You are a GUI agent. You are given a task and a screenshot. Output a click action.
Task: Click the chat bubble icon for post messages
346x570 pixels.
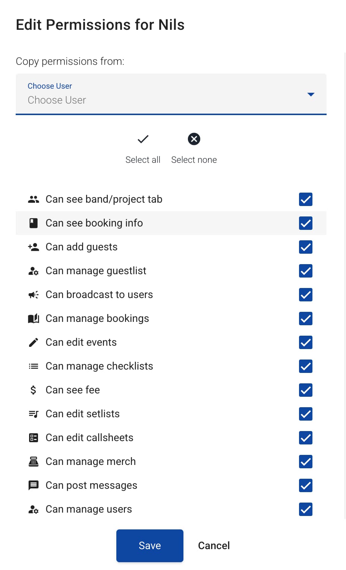(34, 485)
